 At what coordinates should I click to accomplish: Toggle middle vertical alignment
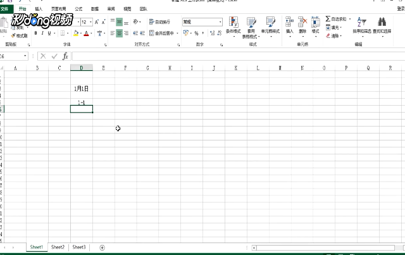pyautogui.click(x=119, y=22)
